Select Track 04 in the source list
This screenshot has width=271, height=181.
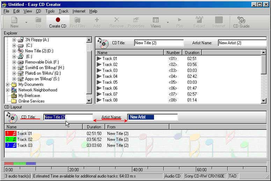point(110,76)
